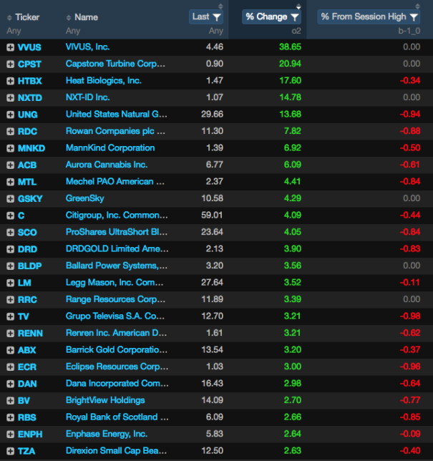
Task: Open MannKind Corporation name link
Action: 110,148
